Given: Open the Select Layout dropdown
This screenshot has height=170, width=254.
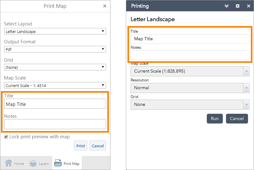Looking at the screenshot, I should [55, 31].
